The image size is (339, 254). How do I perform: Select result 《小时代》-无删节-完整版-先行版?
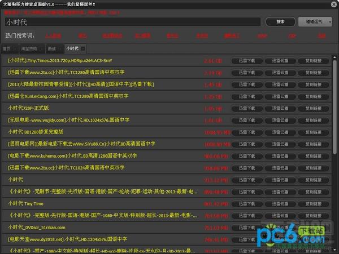(103, 191)
